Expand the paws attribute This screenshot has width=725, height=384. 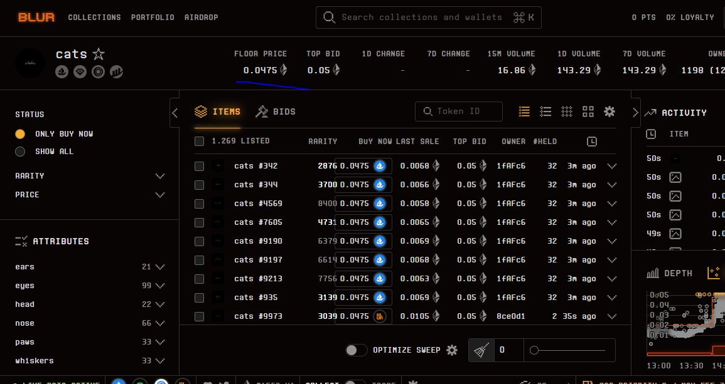click(160, 342)
